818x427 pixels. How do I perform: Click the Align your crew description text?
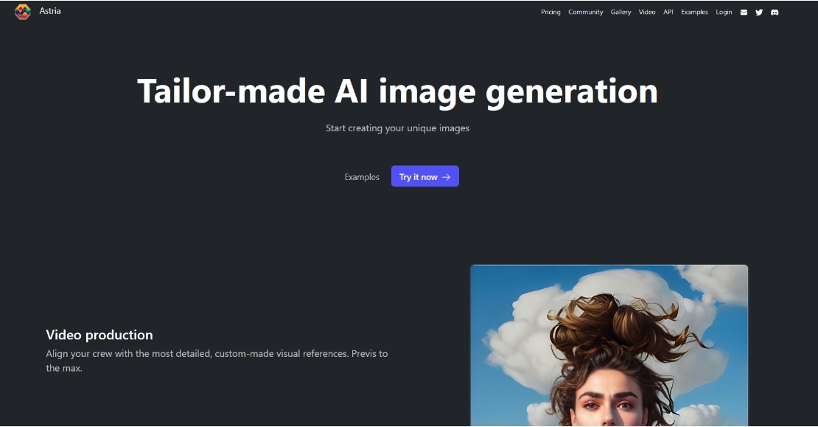[217, 361]
